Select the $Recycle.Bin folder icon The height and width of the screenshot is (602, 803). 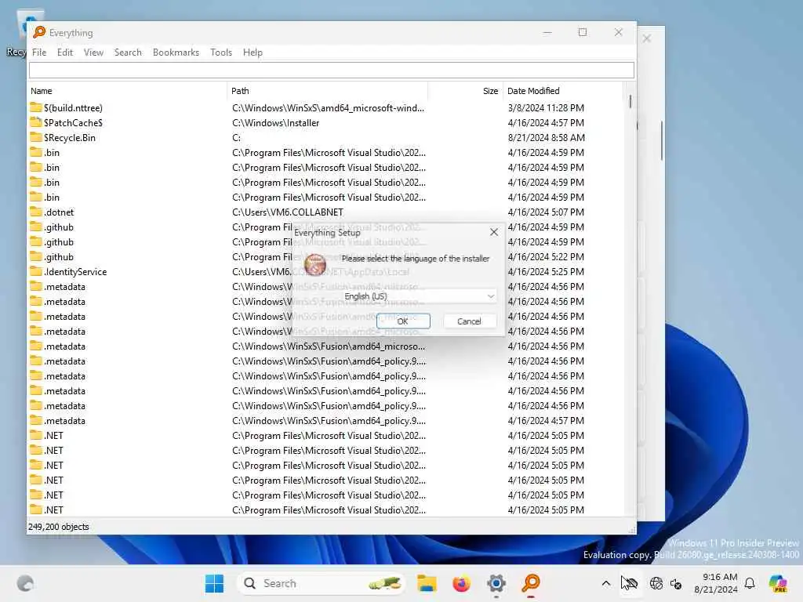tap(36, 137)
